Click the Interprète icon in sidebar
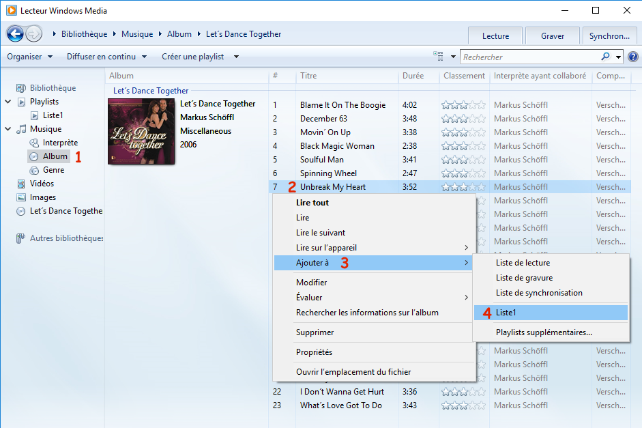Viewport: 642px width, 428px height. coord(34,143)
